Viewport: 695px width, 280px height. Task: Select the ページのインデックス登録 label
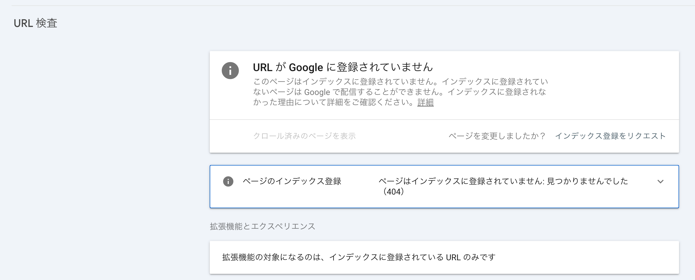(292, 181)
